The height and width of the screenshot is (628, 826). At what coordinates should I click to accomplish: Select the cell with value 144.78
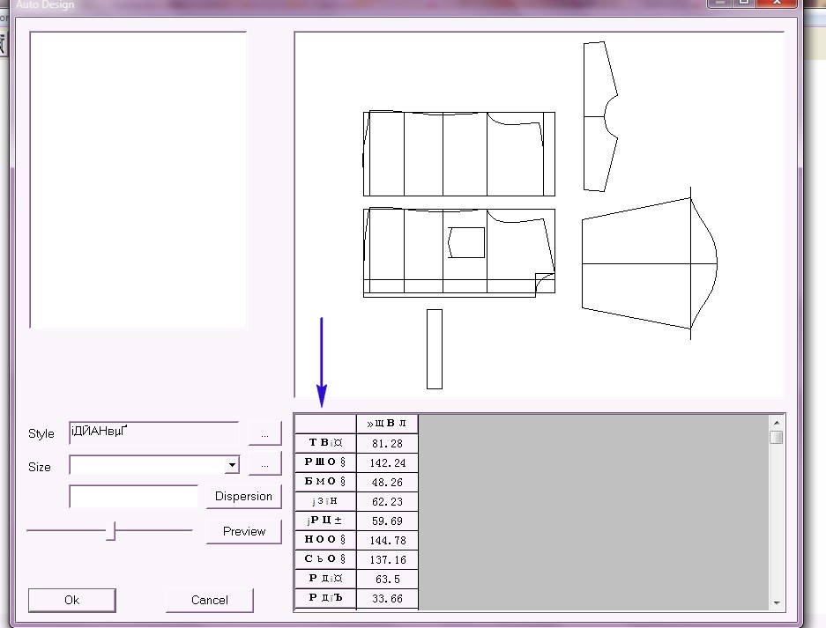(x=387, y=540)
